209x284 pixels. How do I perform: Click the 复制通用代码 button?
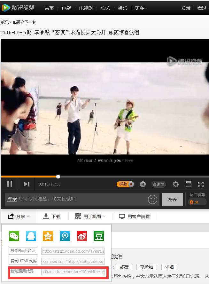(23, 271)
